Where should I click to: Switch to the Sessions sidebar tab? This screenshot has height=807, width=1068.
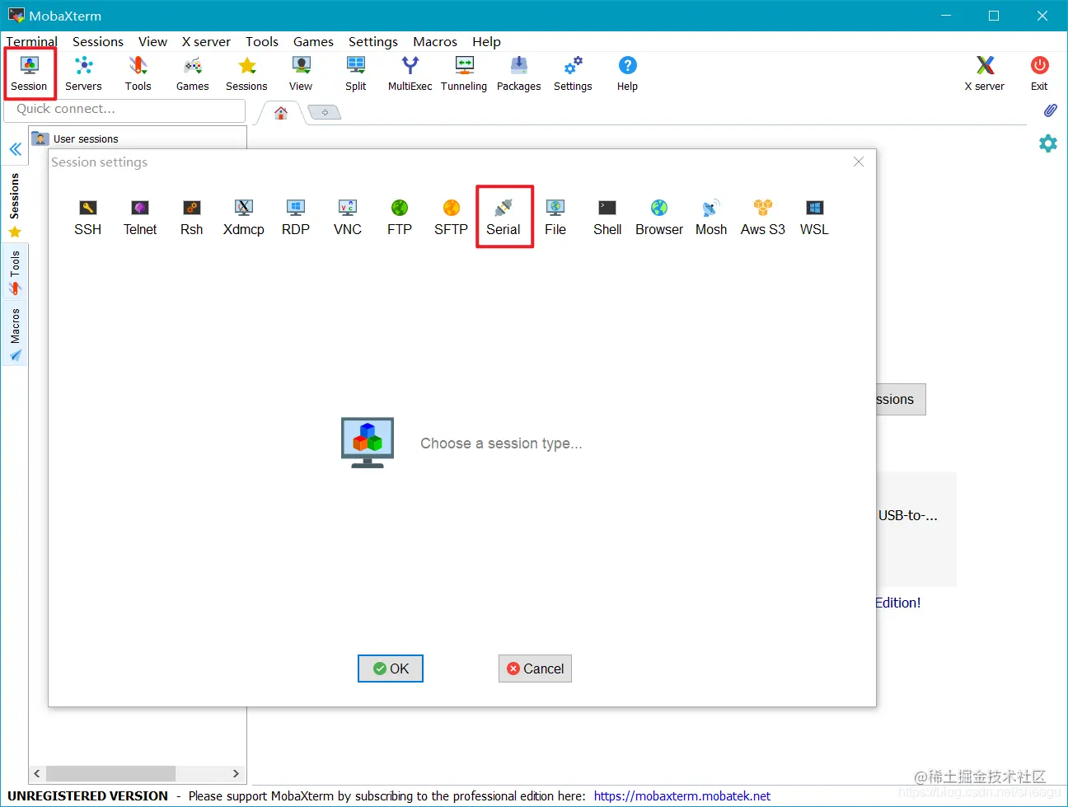[15, 204]
